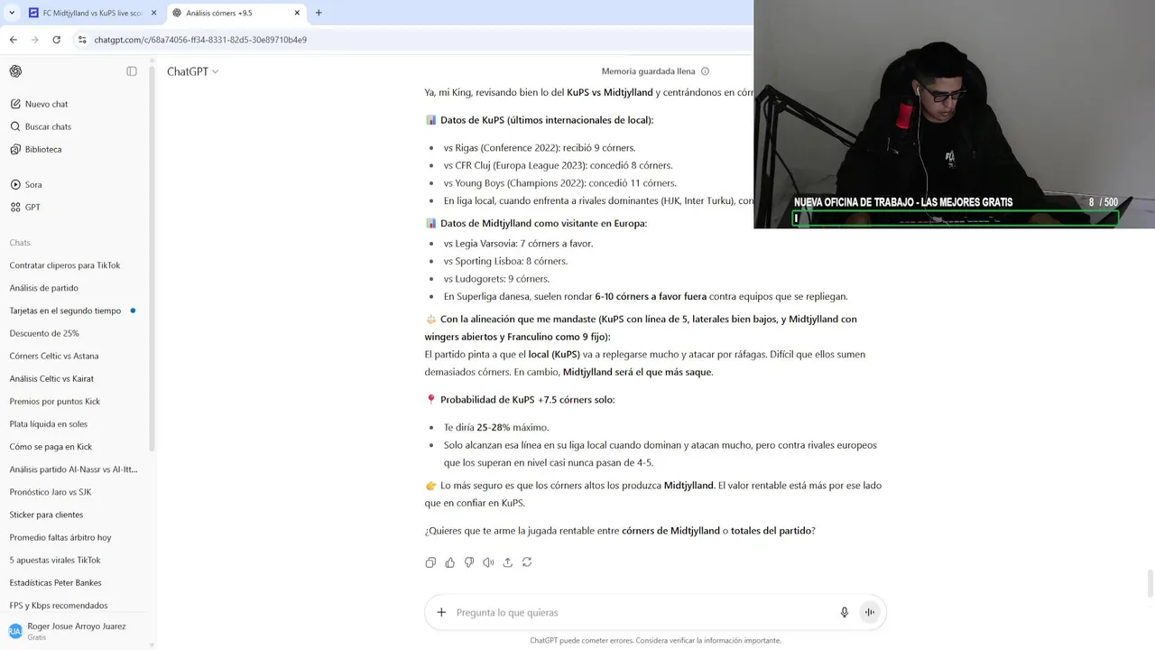This screenshot has width=1155, height=650.
Task: Open chat Promedio faltas árbitro hoy
Action: click(x=60, y=537)
